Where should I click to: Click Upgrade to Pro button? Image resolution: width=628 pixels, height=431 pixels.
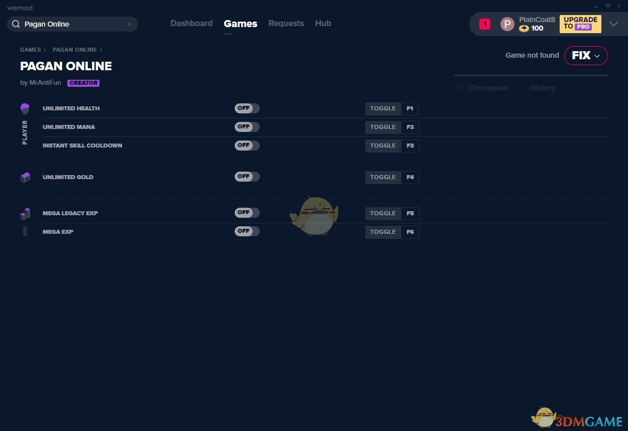tap(580, 24)
